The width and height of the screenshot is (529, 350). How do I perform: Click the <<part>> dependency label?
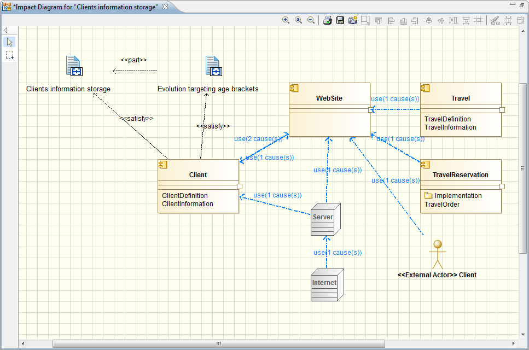[133, 60]
